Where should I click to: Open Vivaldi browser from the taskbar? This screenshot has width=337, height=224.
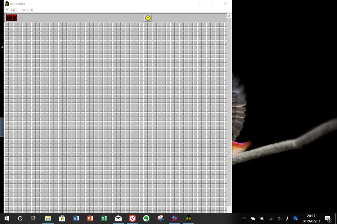pyautogui.click(x=132, y=218)
